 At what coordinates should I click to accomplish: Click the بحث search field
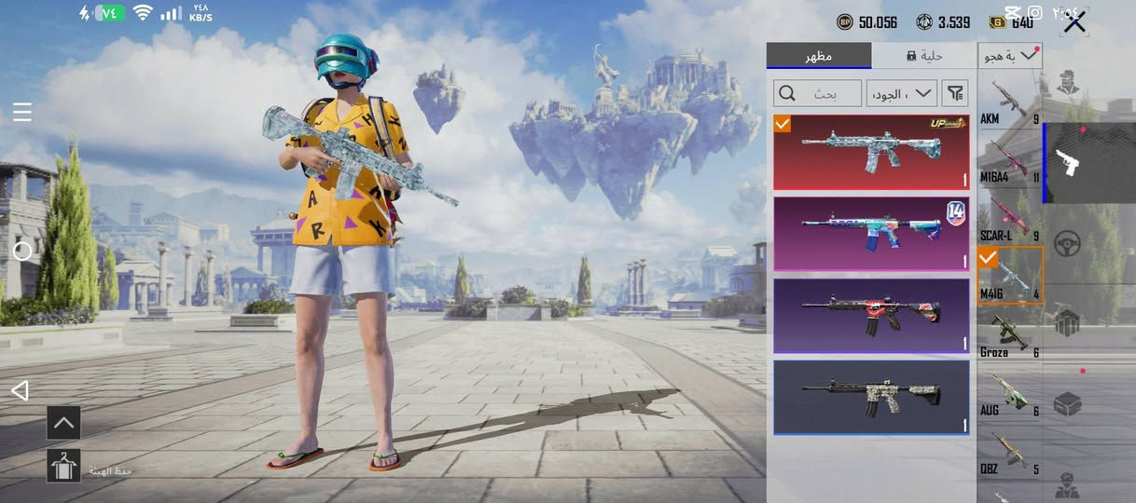coord(817,93)
